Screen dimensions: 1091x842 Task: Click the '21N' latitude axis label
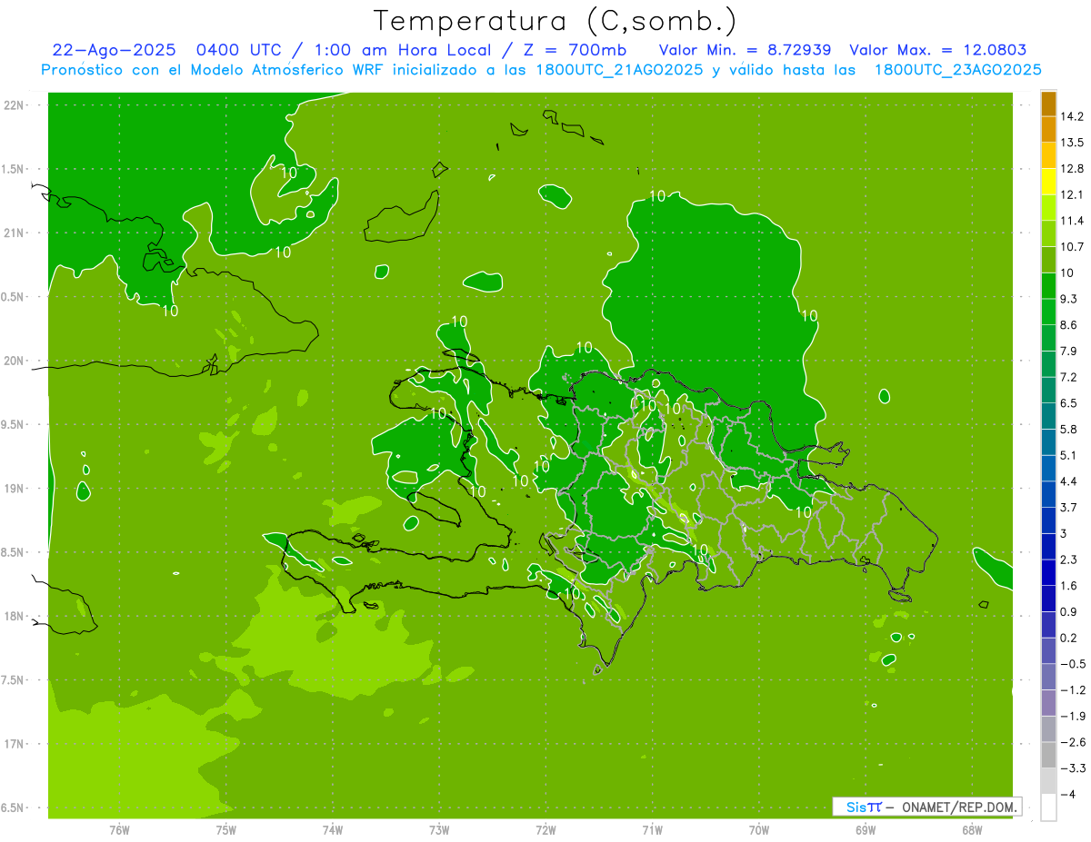pyautogui.click(x=15, y=233)
